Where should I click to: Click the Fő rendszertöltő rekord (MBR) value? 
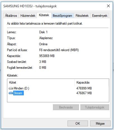pos(59,50)
